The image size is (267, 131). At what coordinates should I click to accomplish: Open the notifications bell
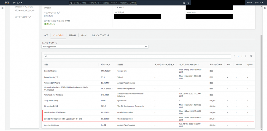click(188, 3)
